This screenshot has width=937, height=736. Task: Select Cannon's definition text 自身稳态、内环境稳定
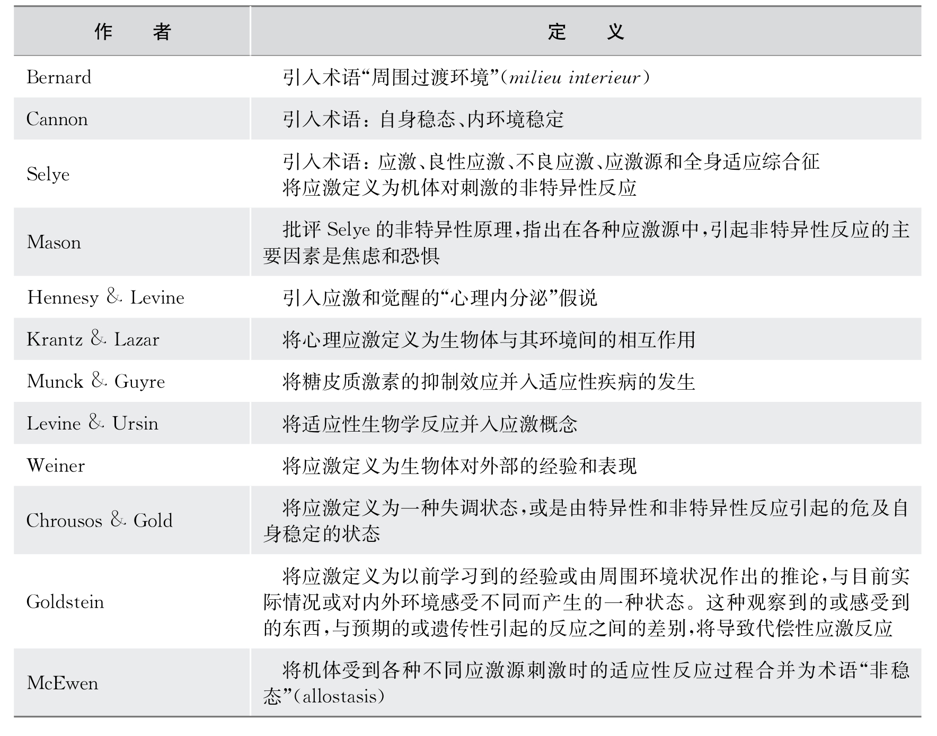tap(471, 120)
